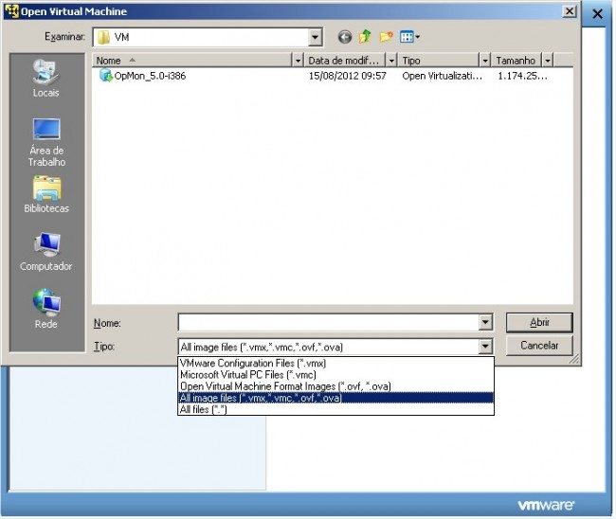
Task: Select the OpMon_5.0-i386 file
Action: (x=149, y=76)
